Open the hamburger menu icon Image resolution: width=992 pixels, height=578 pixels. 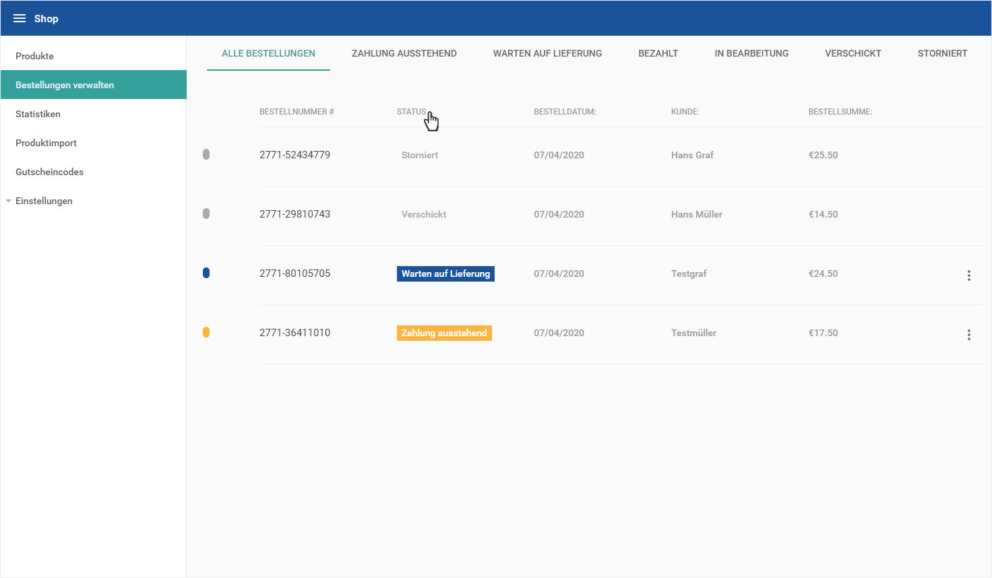click(20, 18)
